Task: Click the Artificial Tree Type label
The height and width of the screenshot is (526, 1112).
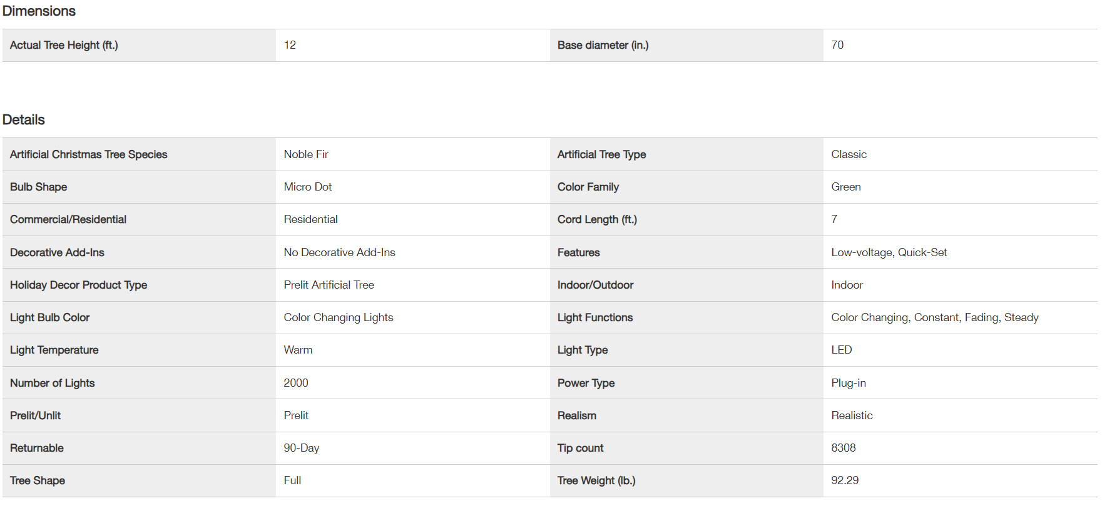Action: (601, 154)
